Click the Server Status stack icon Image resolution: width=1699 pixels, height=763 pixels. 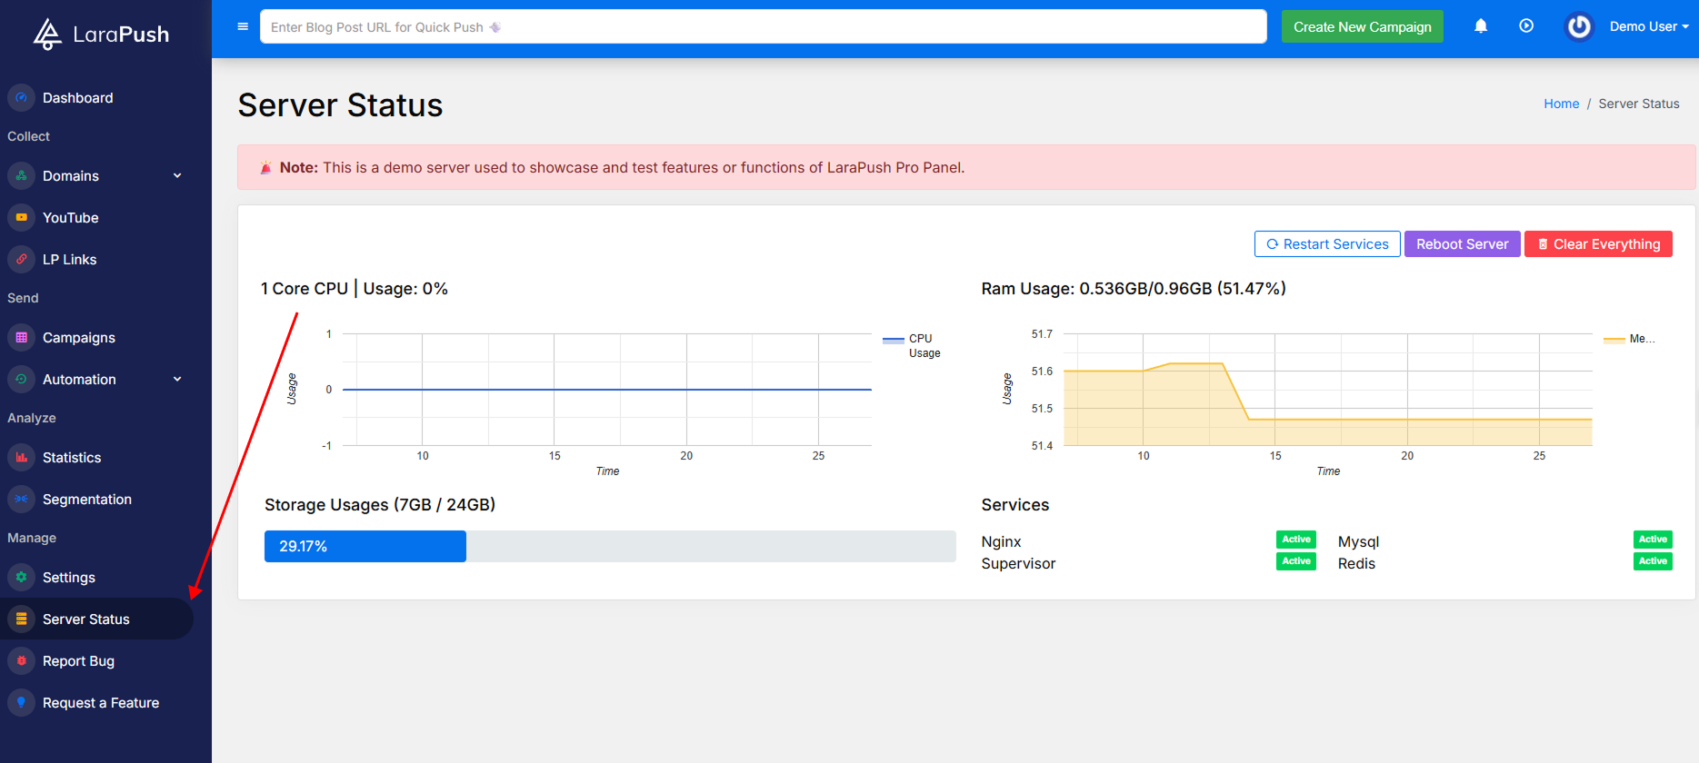[x=22, y=619]
